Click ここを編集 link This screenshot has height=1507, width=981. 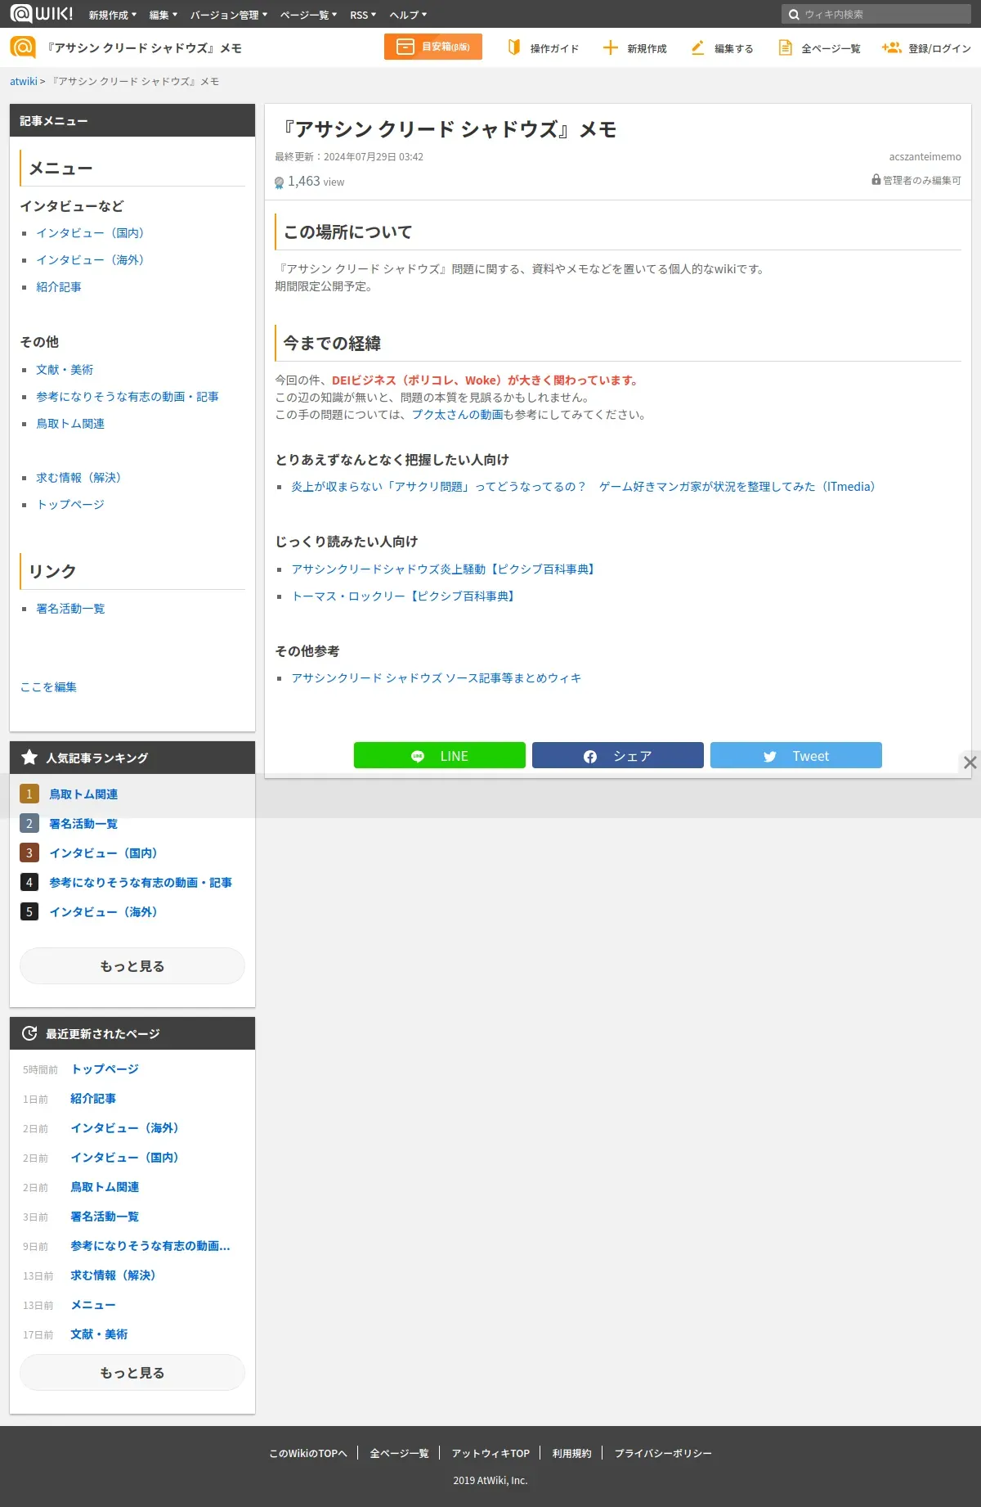coord(48,687)
